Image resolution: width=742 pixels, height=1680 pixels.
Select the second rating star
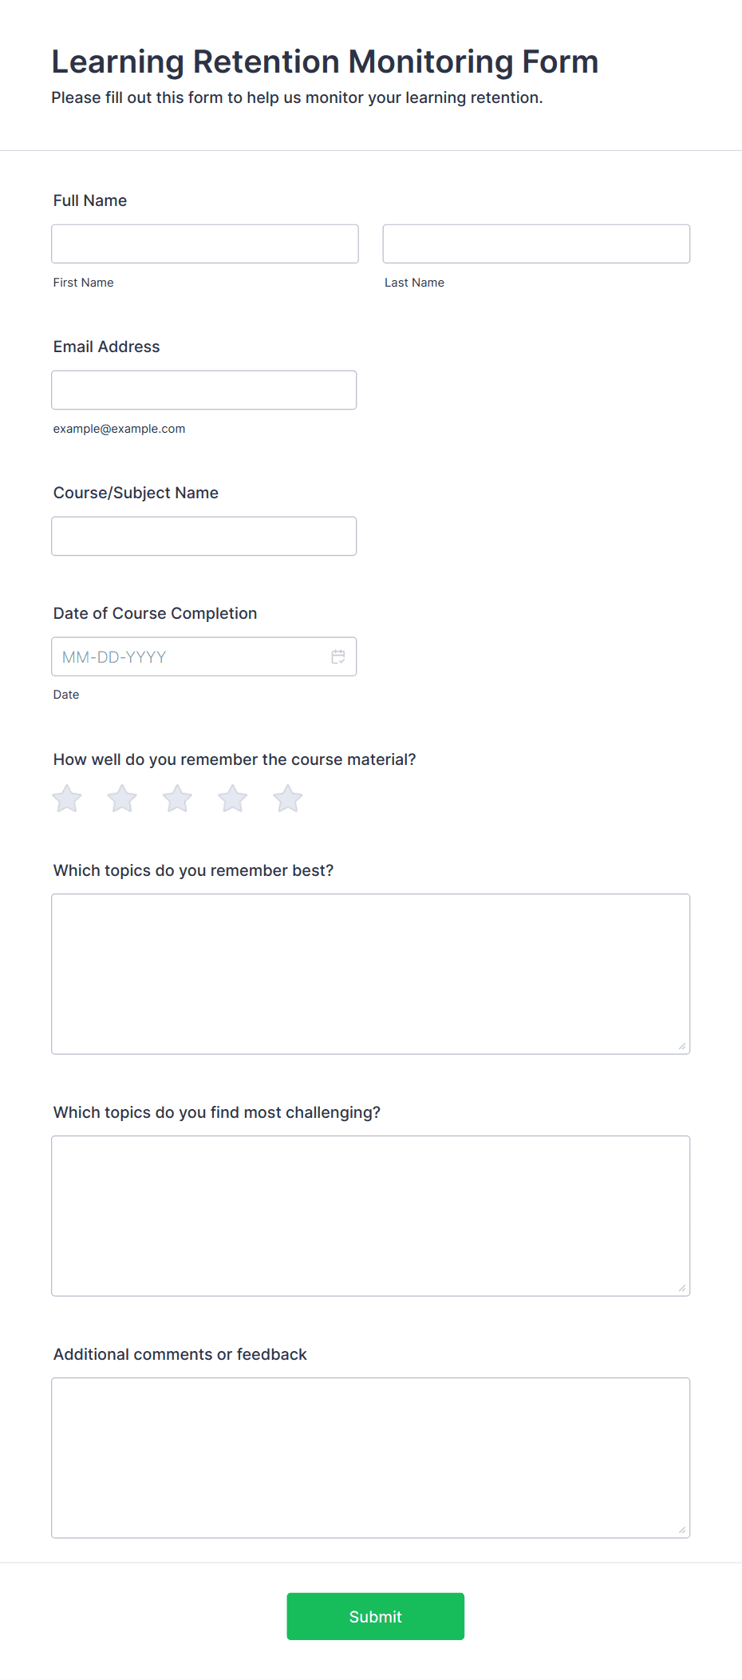(x=122, y=798)
